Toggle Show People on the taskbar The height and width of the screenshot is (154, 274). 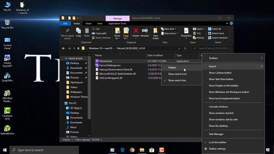tap(233, 86)
